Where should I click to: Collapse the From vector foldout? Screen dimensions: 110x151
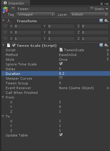(3, 97)
